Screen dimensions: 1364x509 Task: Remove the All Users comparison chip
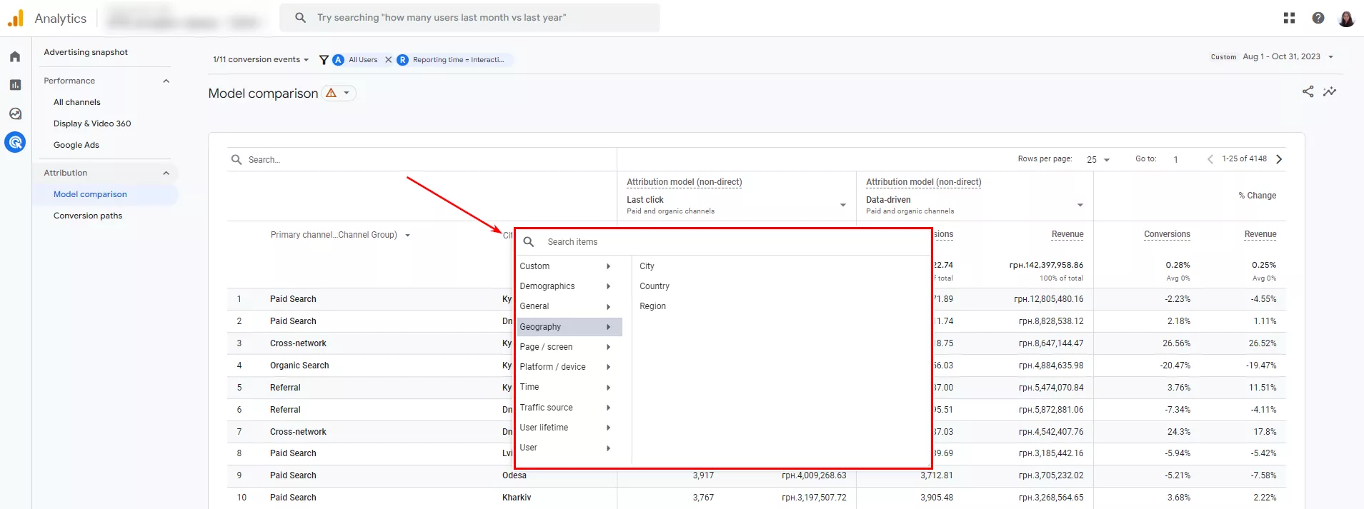[388, 60]
